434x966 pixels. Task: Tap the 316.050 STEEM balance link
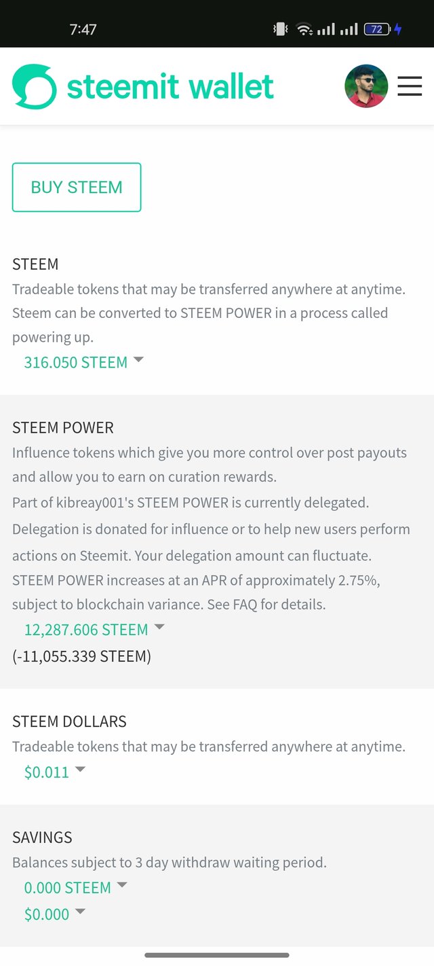76,362
